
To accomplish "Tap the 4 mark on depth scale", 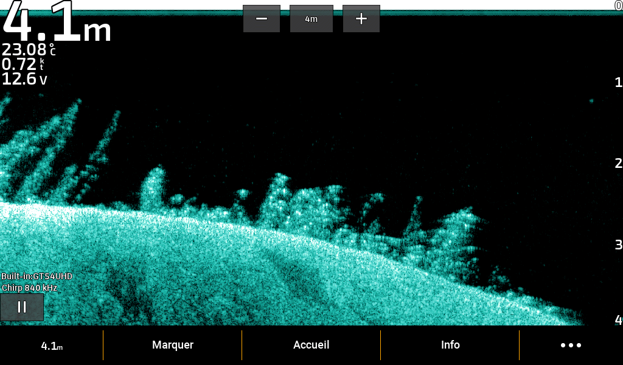I will pyautogui.click(x=618, y=320).
